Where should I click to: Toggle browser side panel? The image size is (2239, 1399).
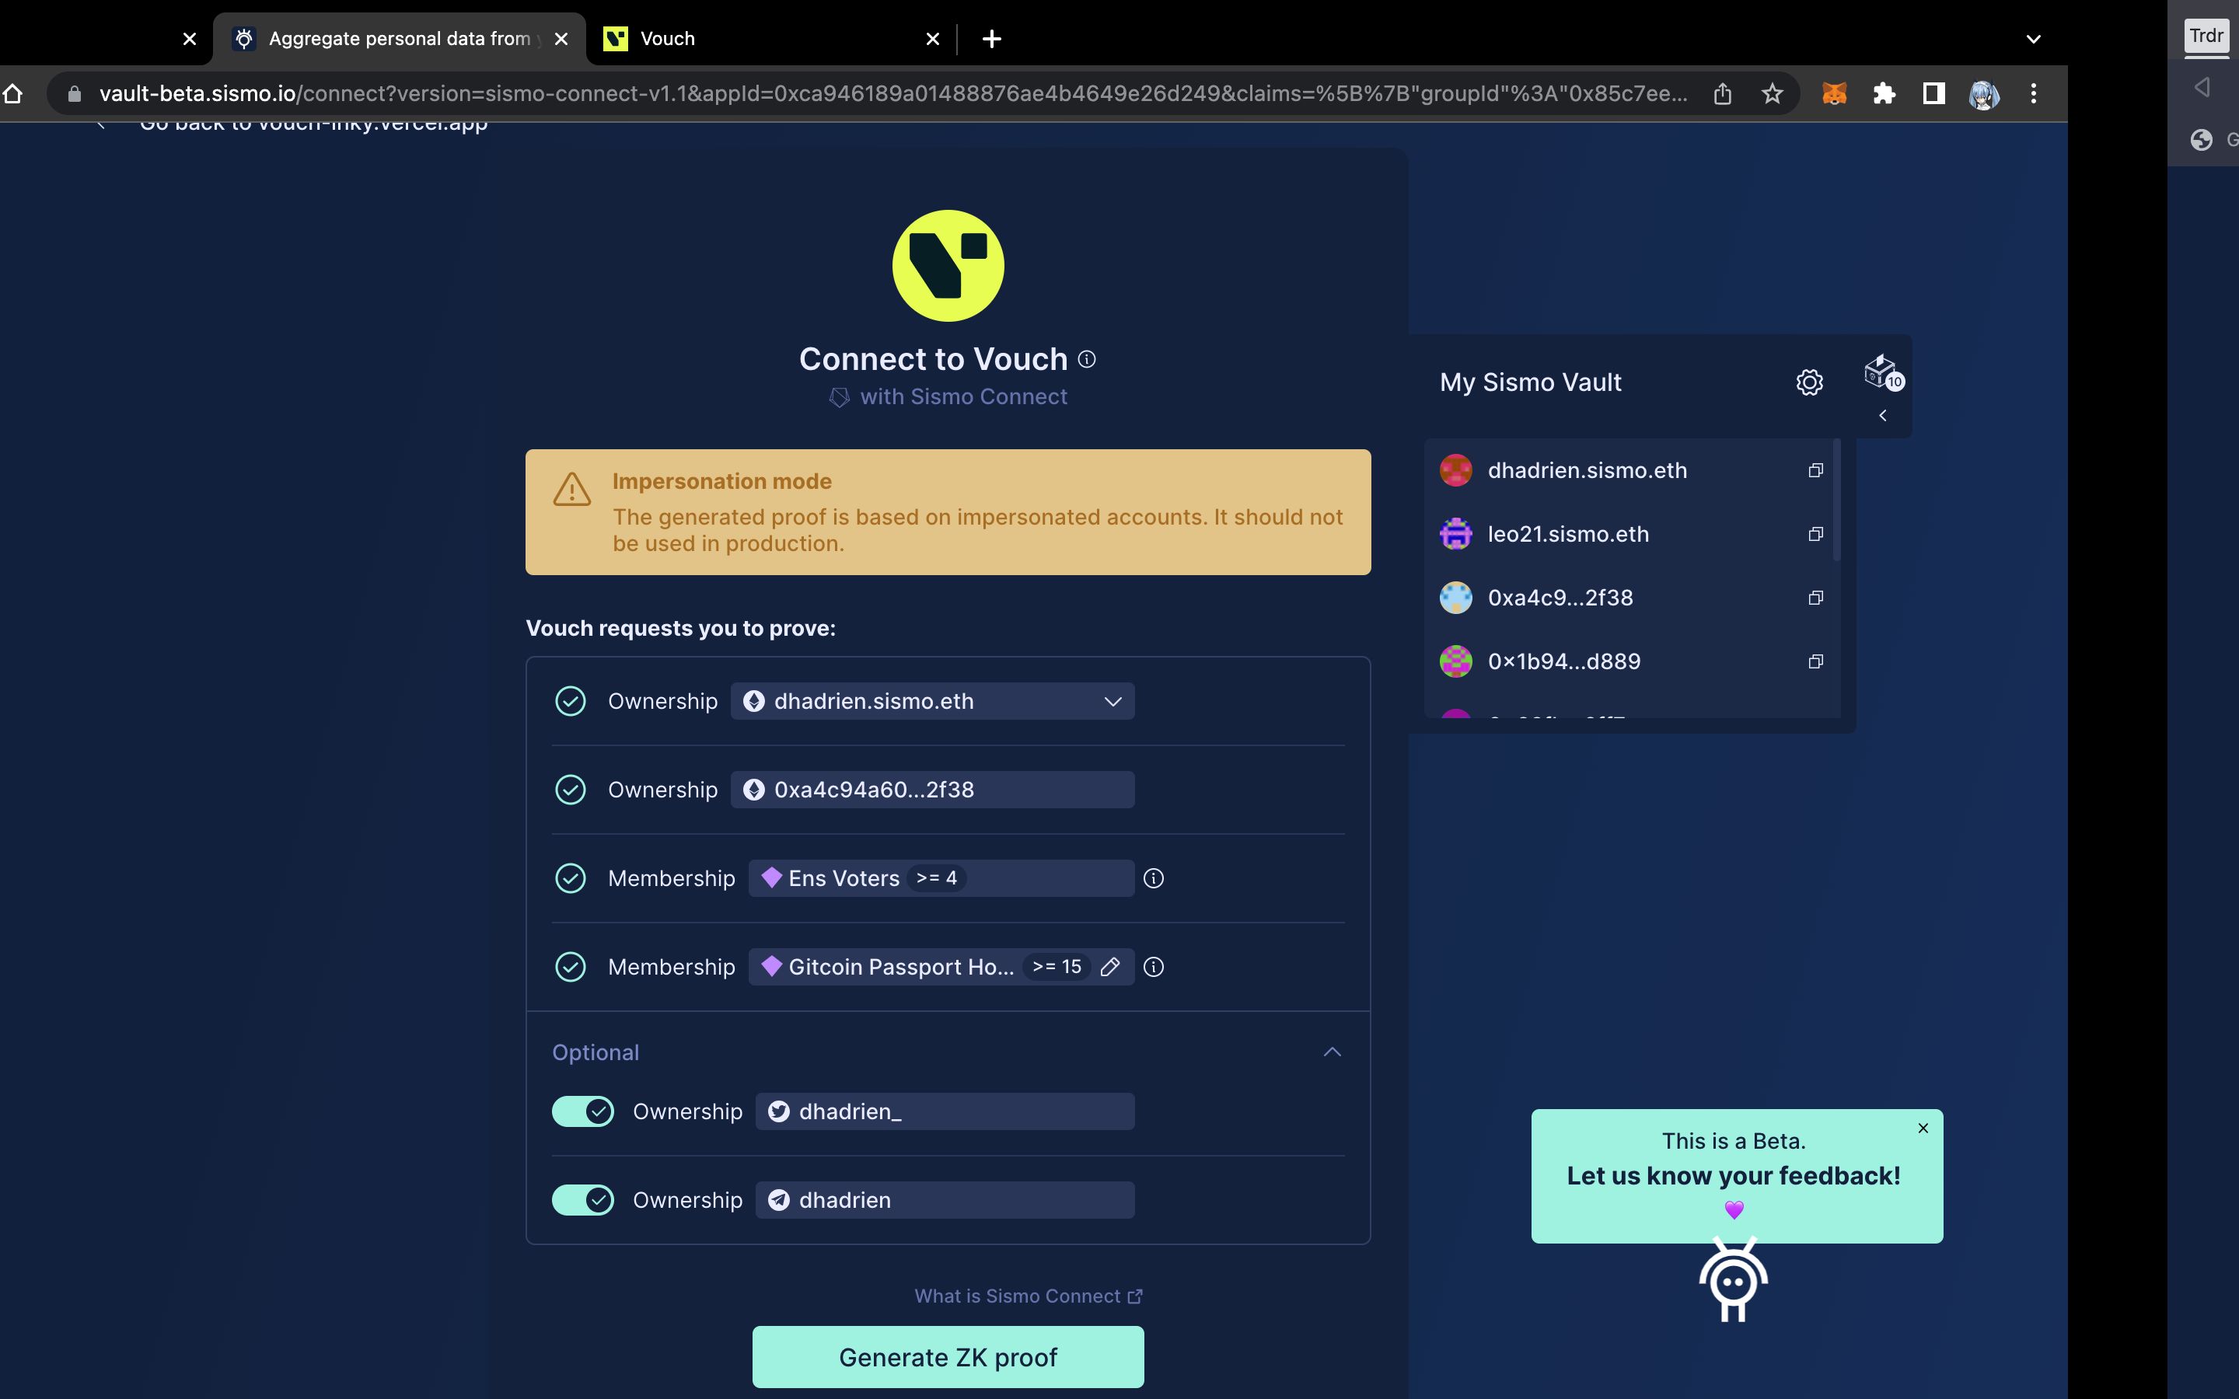pyautogui.click(x=1933, y=93)
